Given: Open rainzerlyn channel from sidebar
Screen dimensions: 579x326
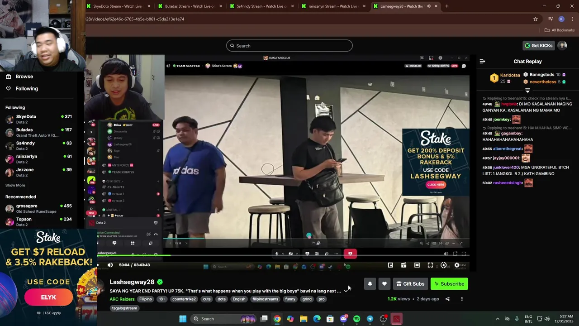Looking at the screenshot, I should coord(38,159).
